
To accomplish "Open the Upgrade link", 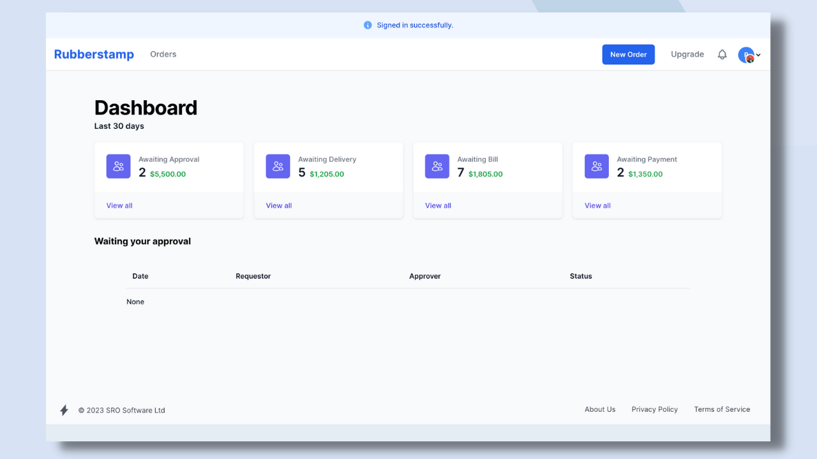I will (x=687, y=54).
